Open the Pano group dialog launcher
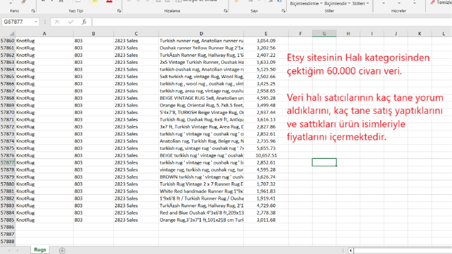This screenshot has height=254, width=452. (33, 11)
